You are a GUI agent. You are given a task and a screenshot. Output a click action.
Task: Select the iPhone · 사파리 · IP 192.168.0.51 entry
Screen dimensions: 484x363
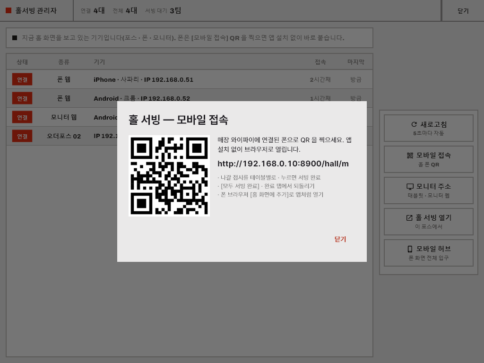click(x=144, y=79)
